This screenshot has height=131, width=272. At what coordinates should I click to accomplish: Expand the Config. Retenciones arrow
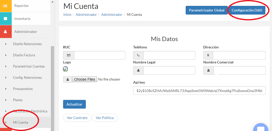point(6,77)
